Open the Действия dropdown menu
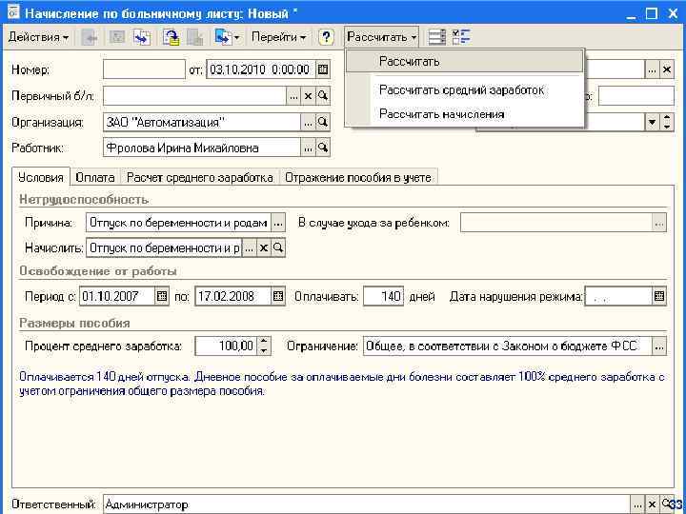 pyautogui.click(x=38, y=37)
